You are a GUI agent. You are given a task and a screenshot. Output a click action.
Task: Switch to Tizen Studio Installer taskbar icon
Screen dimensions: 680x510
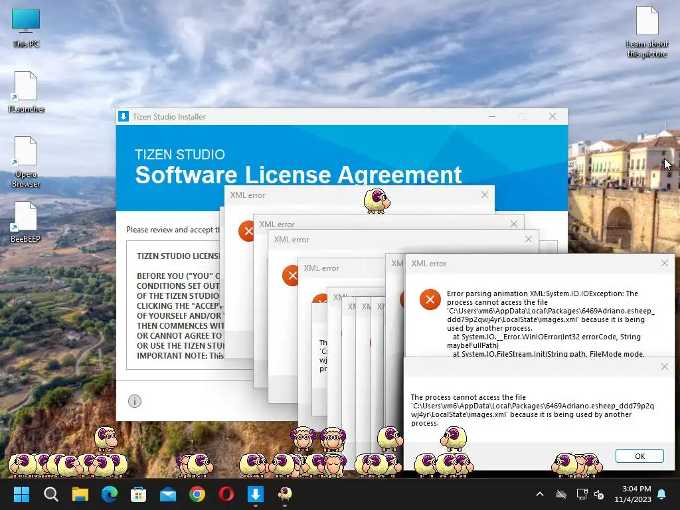pos(256,494)
